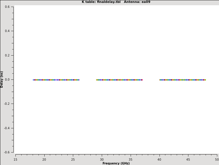219x165 pixels.
Task: Select the 0.6 tick label on y-axis
Action: [x=7, y=7]
